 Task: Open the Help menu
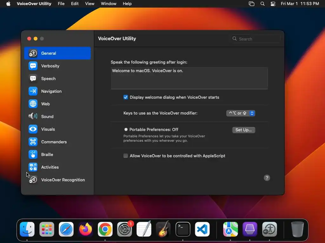click(127, 4)
